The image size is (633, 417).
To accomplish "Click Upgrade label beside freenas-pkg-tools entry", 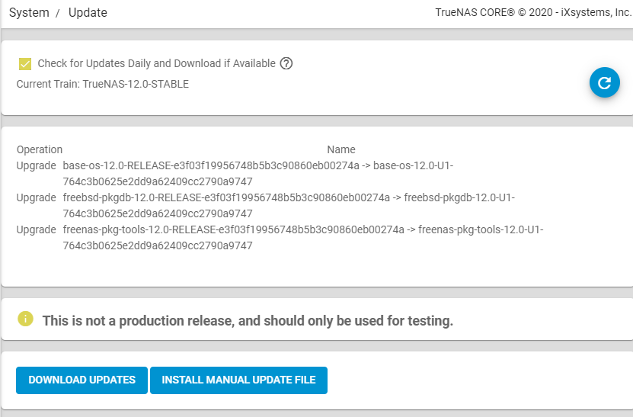I will pyautogui.click(x=37, y=229).
